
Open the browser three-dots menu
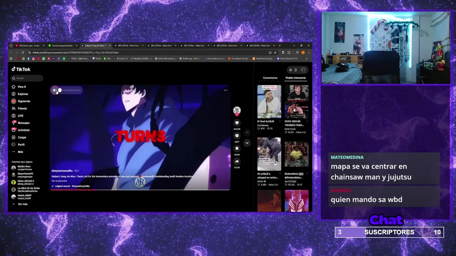308,53
